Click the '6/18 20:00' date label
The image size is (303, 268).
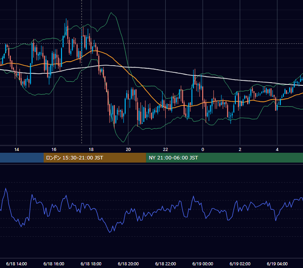click(128, 264)
